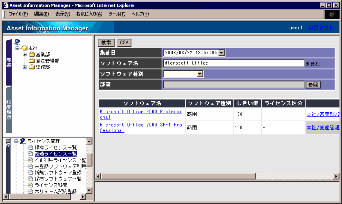Click the page icon beside 保有ライセンス一覧

pos(31,148)
